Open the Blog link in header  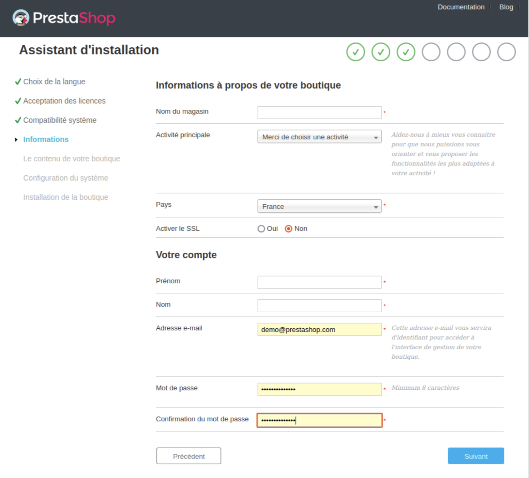point(506,7)
